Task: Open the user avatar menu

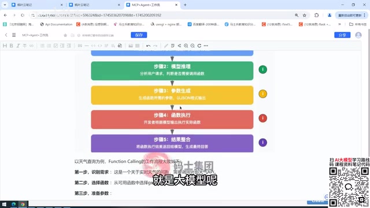Action: tap(358, 35)
